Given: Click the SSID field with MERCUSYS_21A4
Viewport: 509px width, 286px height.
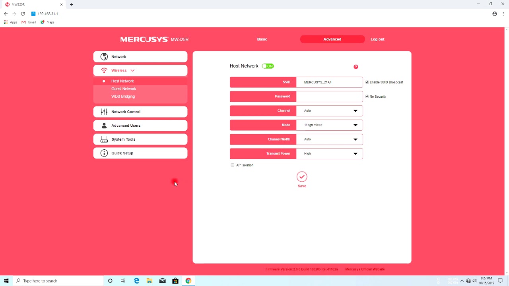Looking at the screenshot, I should [x=329, y=82].
